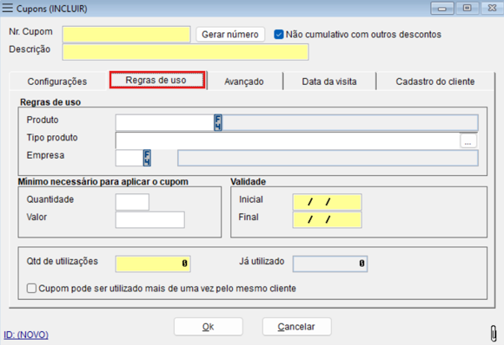The image size is (504, 345).
Task: Open the Cadastro do cliente tab
Action: (x=435, y=81)
